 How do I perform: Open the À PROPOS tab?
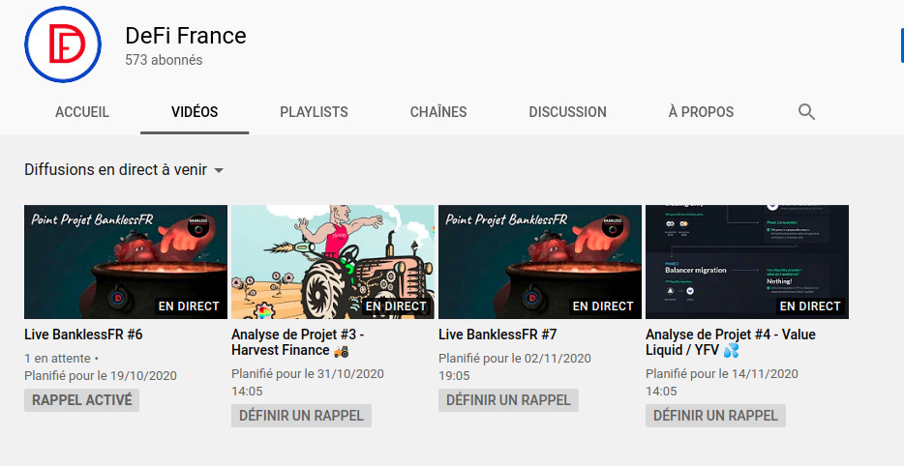click(x=701, y=112)
